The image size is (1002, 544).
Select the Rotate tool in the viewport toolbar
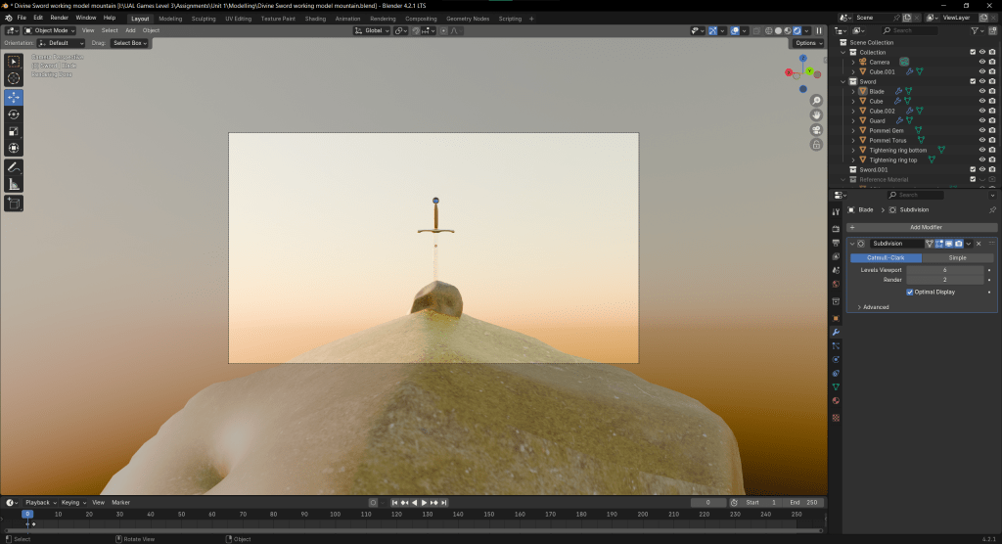[14, 114]
